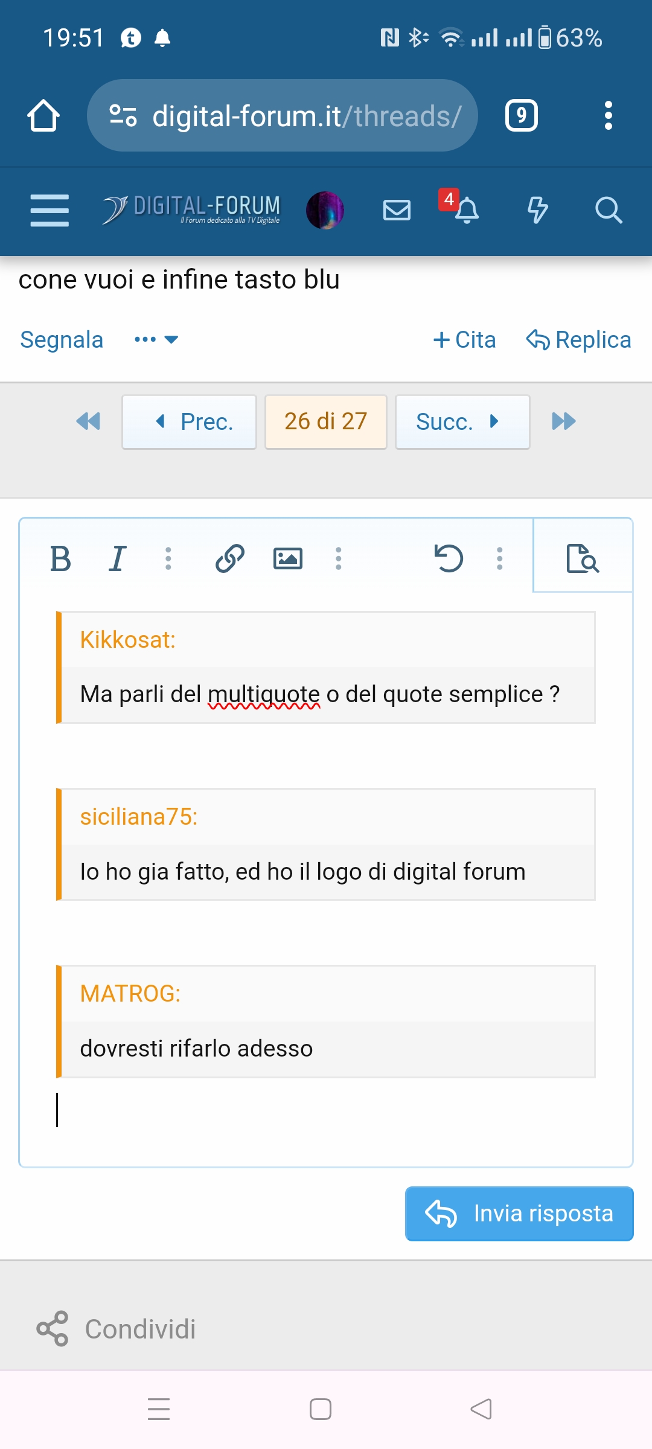Place cursor in empty line below quotes
The width and height of the screenshot is (652, 1449).
tap(326, 1110)
